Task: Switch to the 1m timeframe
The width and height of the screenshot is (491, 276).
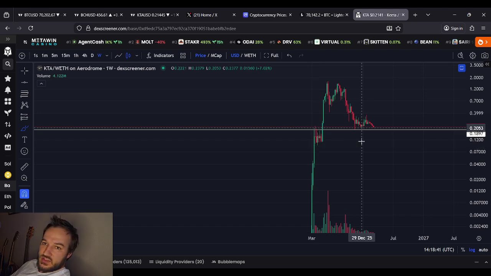Action: 44,56
